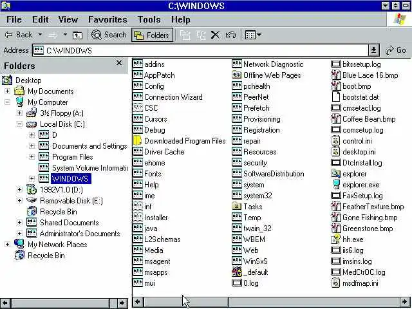Select the Greenstone.bmp file

coord(368,229)
